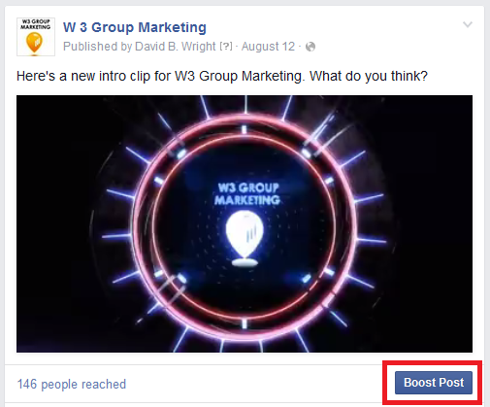This screenshot has height=407, width=490.
Task: Open the post options chevron menu
Action: tap(468, 24)
